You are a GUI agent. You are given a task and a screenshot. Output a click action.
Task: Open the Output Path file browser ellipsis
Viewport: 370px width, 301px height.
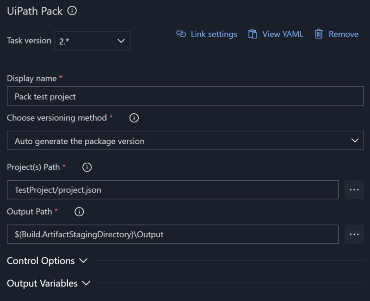pyautogui.click(x=354, y=234)
